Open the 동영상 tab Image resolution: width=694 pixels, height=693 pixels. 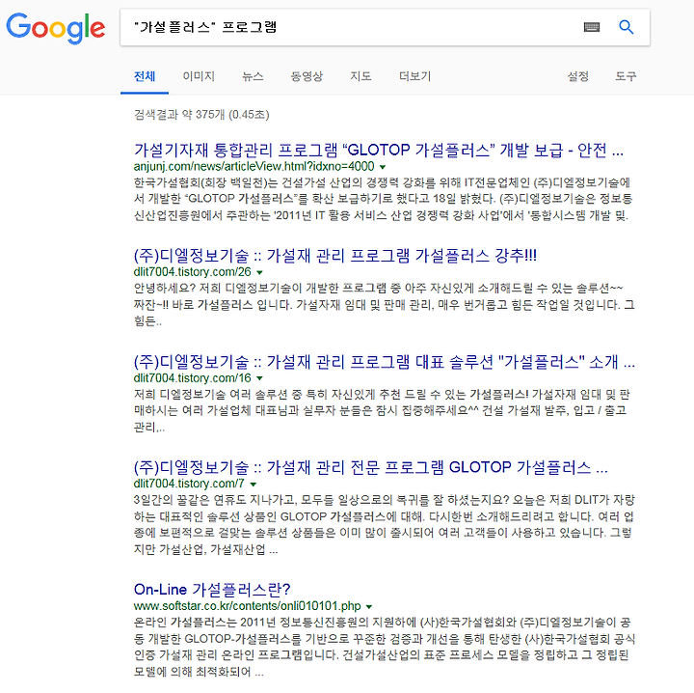pyautogui.click(x=307, y=76)
